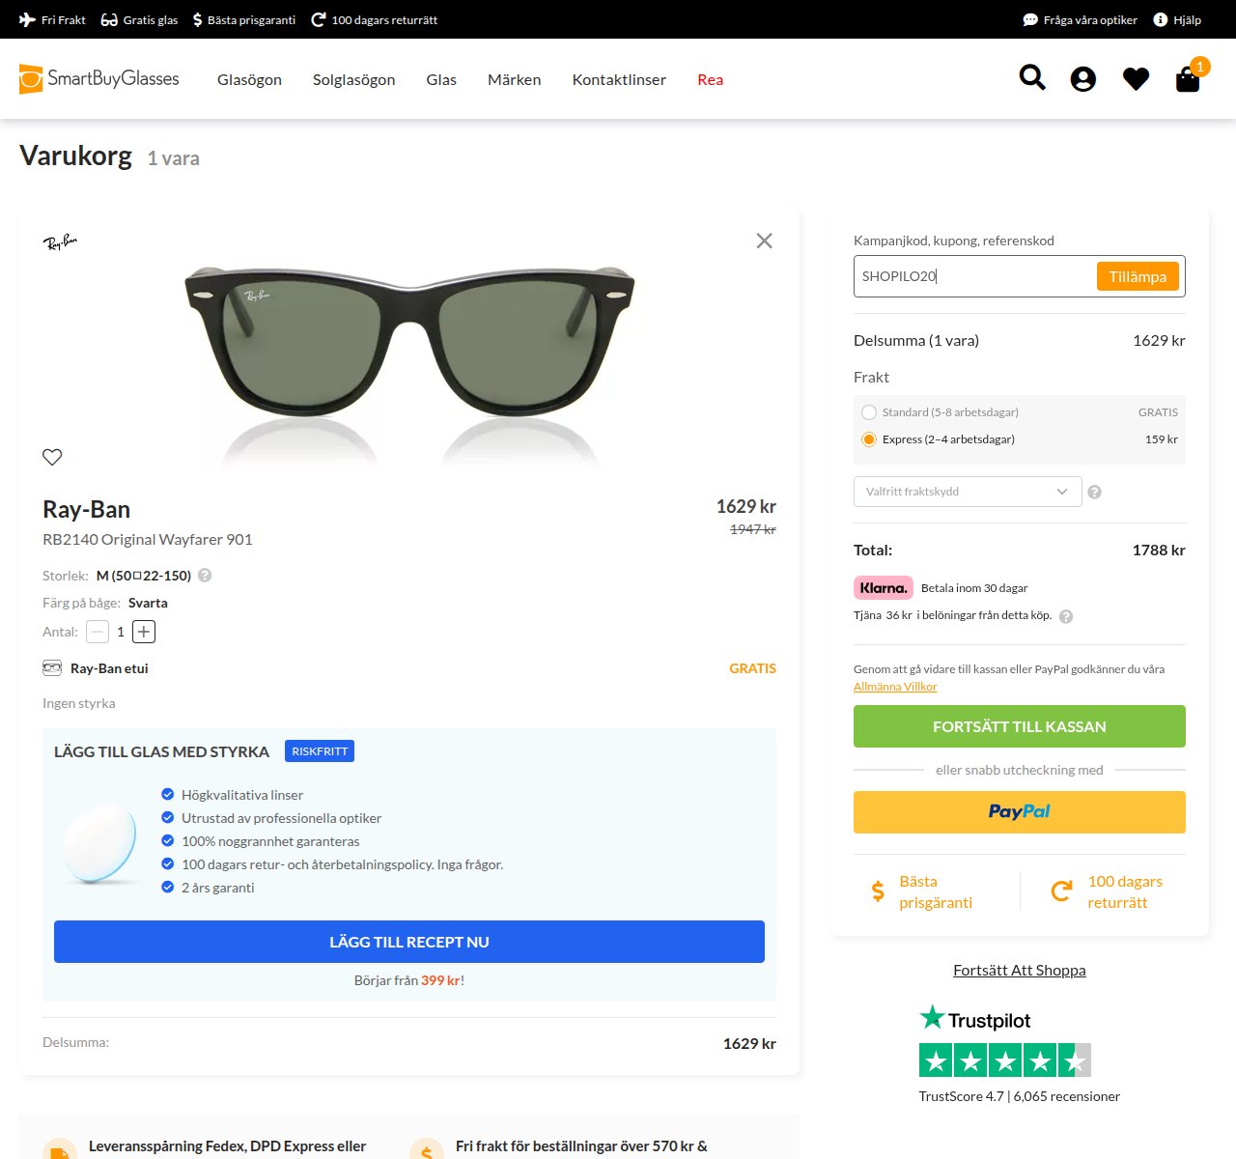Screen dimensions: 1236x1159
Task: Click Trustpilot star logo
Action: click(975, 1019)
